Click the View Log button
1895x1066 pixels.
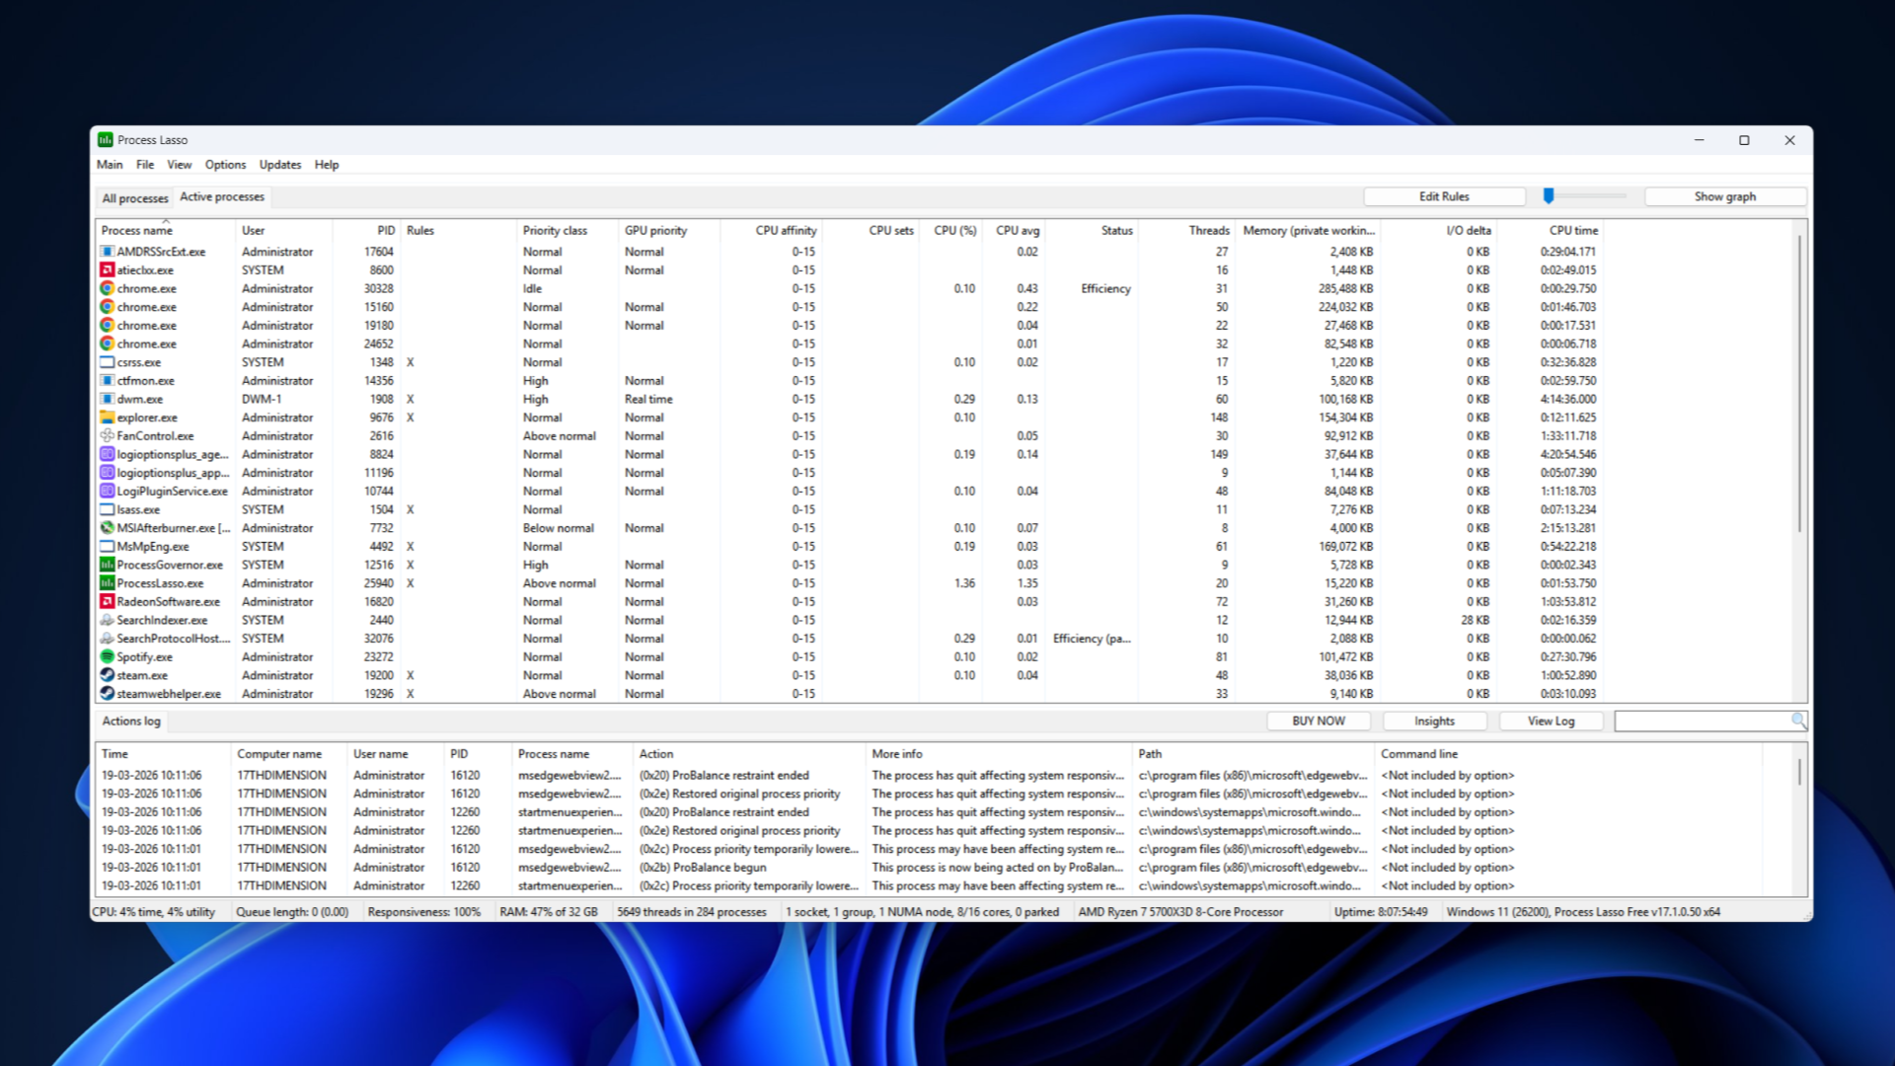pos(1552,722)
